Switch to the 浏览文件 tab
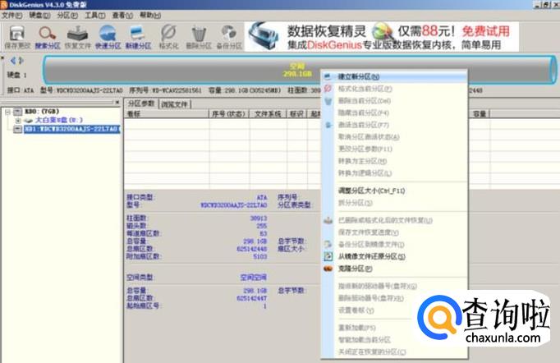This screenshot has height=363, width=560. [174, 104]
